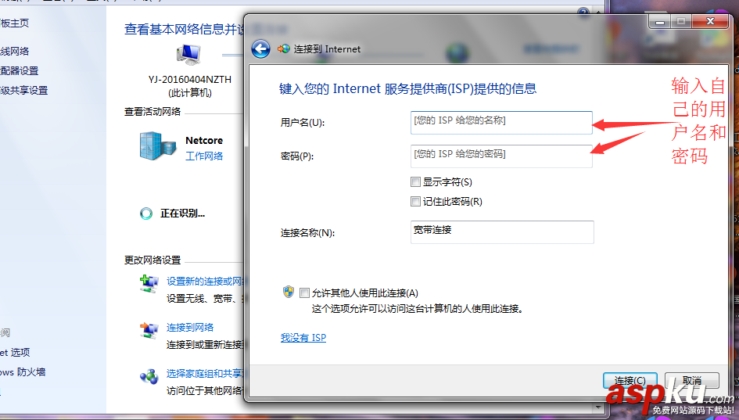This screenshot has height=420, width=739.
Task: Click the text 这个选项允许可以访问这台计算机的人使用此连接
Action: [417, 309]
